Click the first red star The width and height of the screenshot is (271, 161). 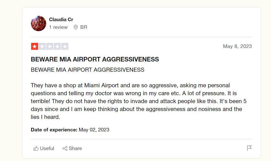pos(34,46)
